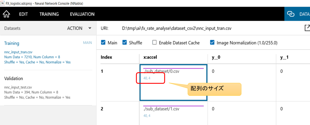Enable Dataset Cache checkbox
Viewport: 310px width, 125px height.
click(x=154, y=43)
